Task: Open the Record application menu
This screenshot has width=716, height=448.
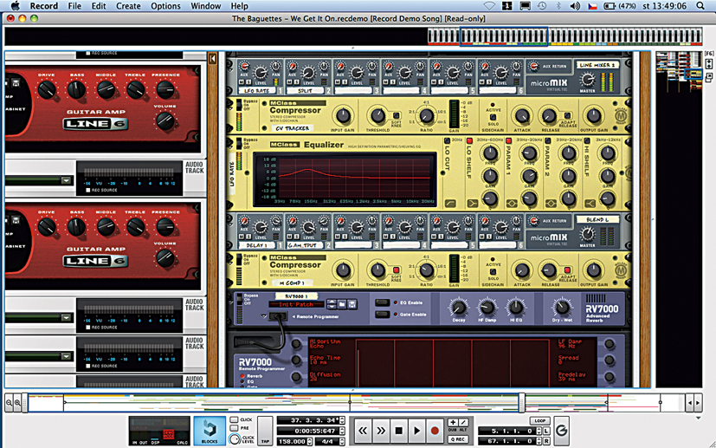Action: coord(44,6)
